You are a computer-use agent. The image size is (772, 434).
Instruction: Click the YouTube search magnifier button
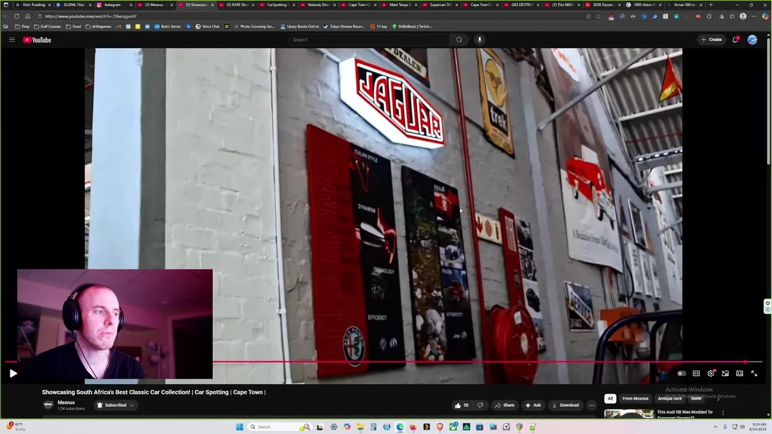pyautogui.click(x=459, y=40)
